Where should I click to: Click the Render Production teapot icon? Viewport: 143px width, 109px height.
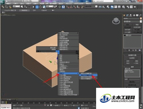pos(135,7)
